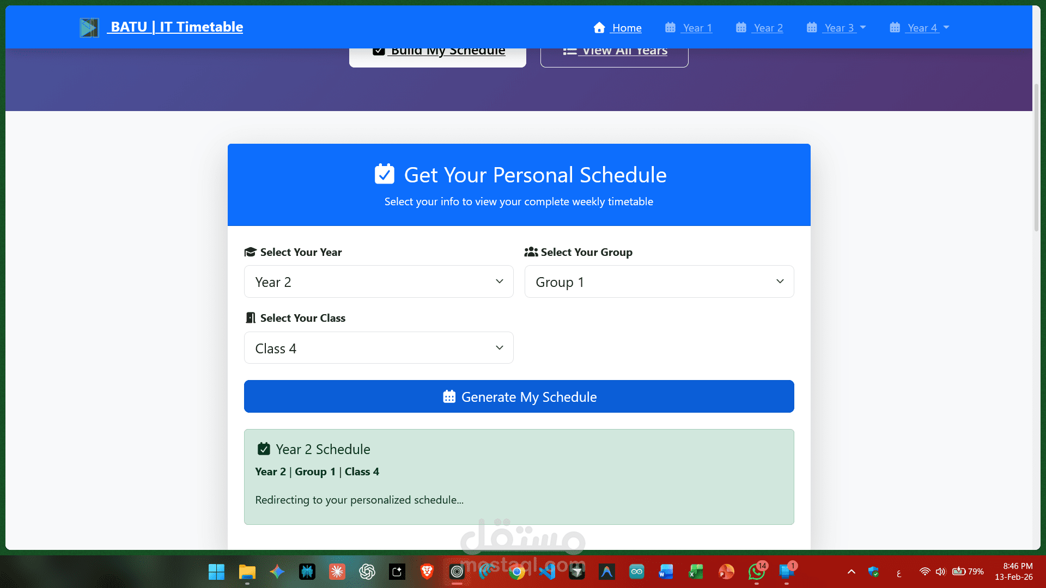Viewport: 1046px width, 588px height.
Task: Open the Windows Start menu
Action: click(216, 572)
